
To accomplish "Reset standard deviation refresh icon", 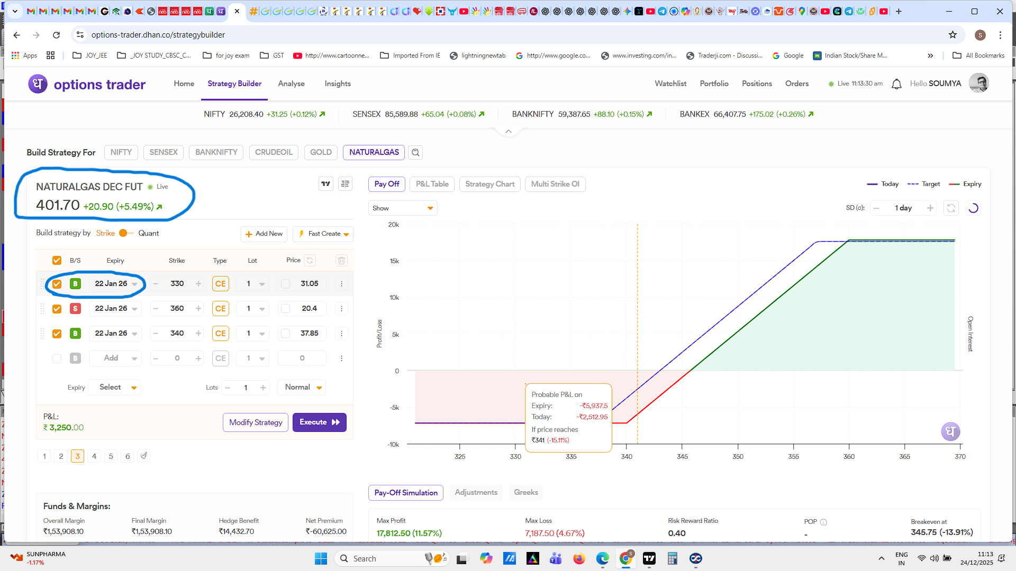I will (x=951, y=208).
